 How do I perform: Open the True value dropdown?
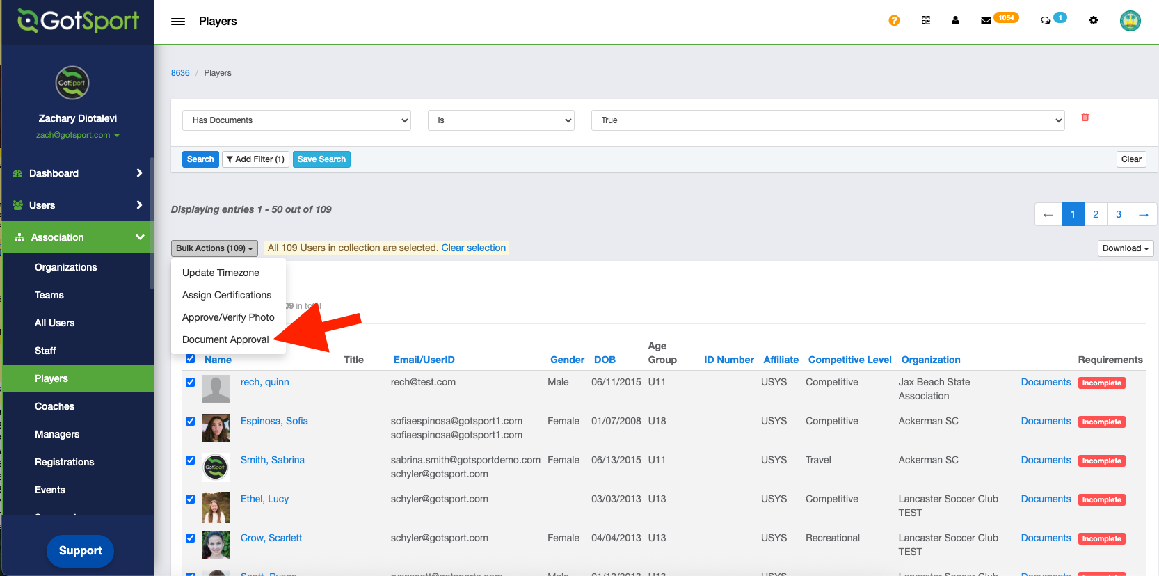(828, 120)
